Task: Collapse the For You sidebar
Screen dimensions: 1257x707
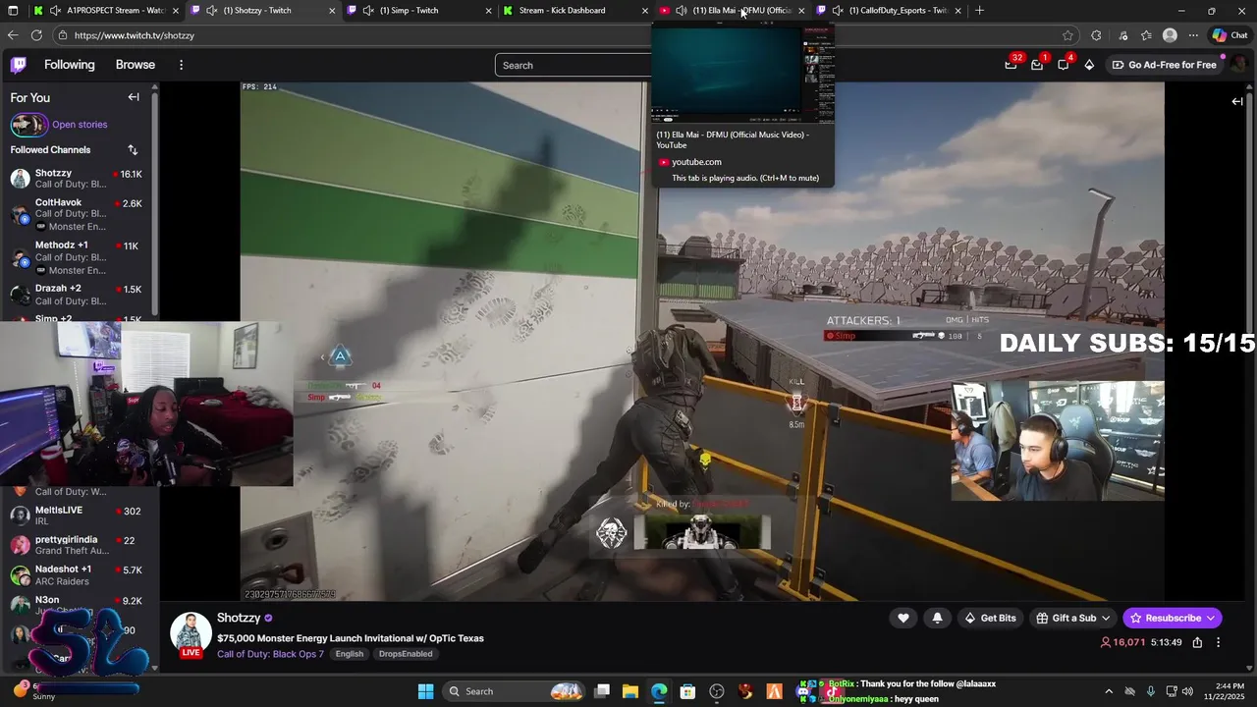Action: click(134, 97)
